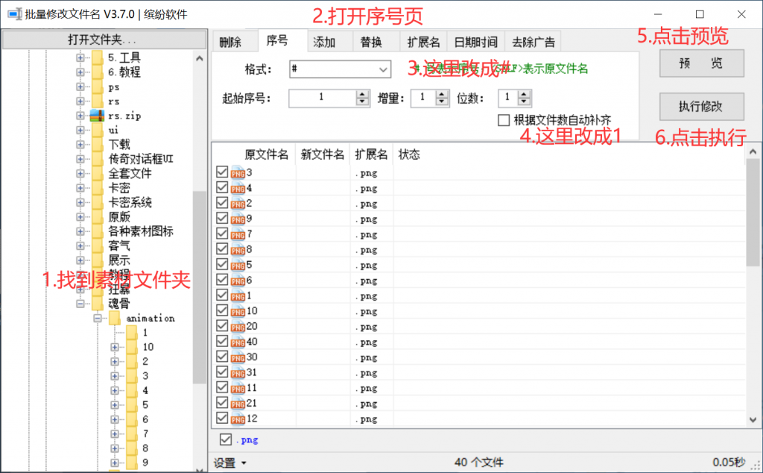
Task: Click the 扩展名 column header
Action: point(371,154)
